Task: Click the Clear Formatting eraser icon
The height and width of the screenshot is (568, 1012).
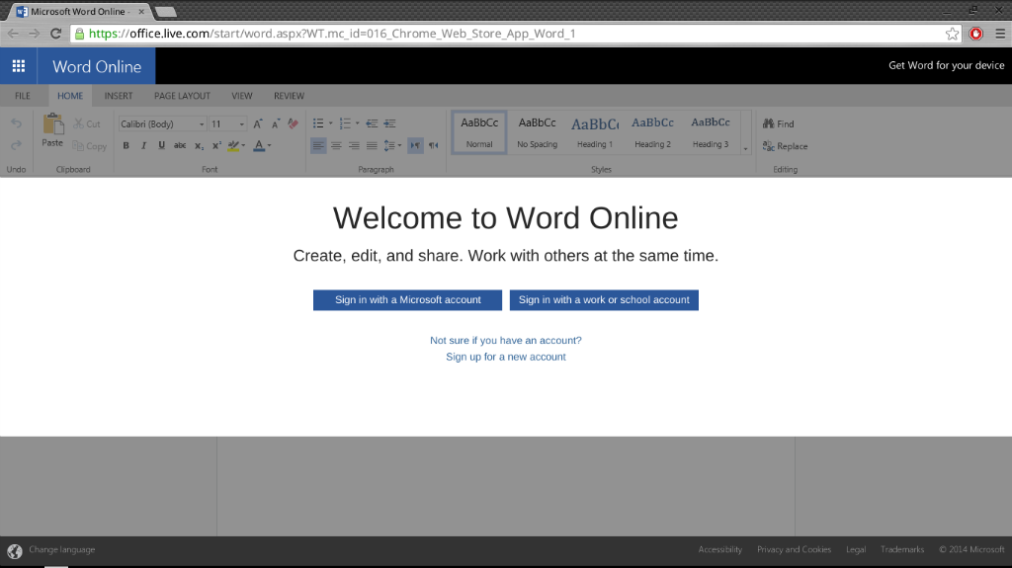Action: point(293,123)
